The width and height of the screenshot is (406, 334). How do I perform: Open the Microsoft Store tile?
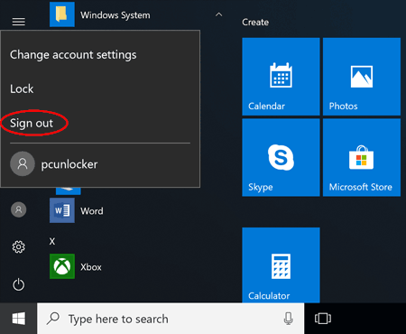tap(362, 157)
